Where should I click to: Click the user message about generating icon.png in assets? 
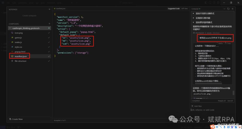pos(215,38)
